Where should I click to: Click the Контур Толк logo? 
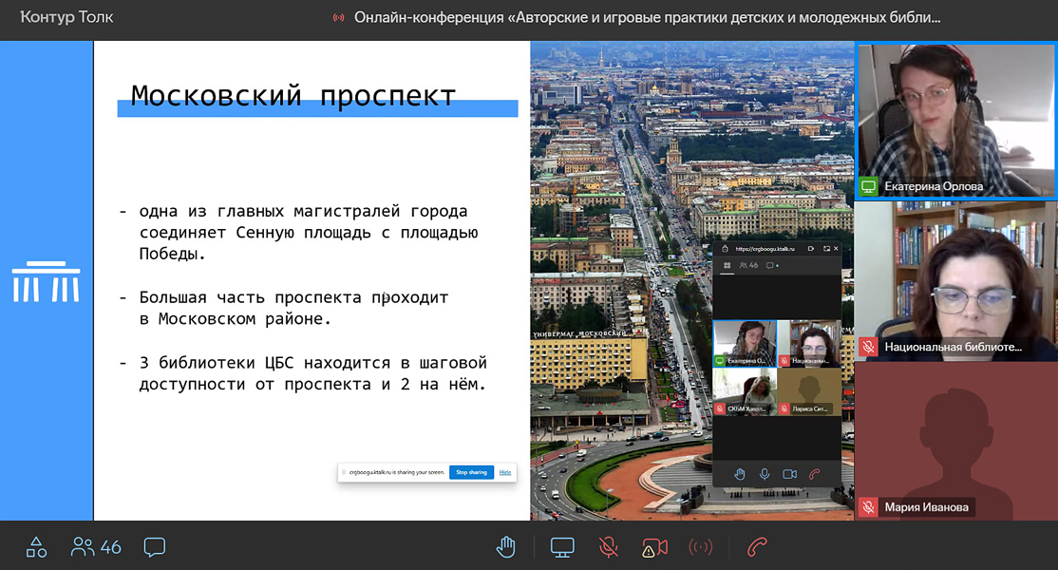66,17
